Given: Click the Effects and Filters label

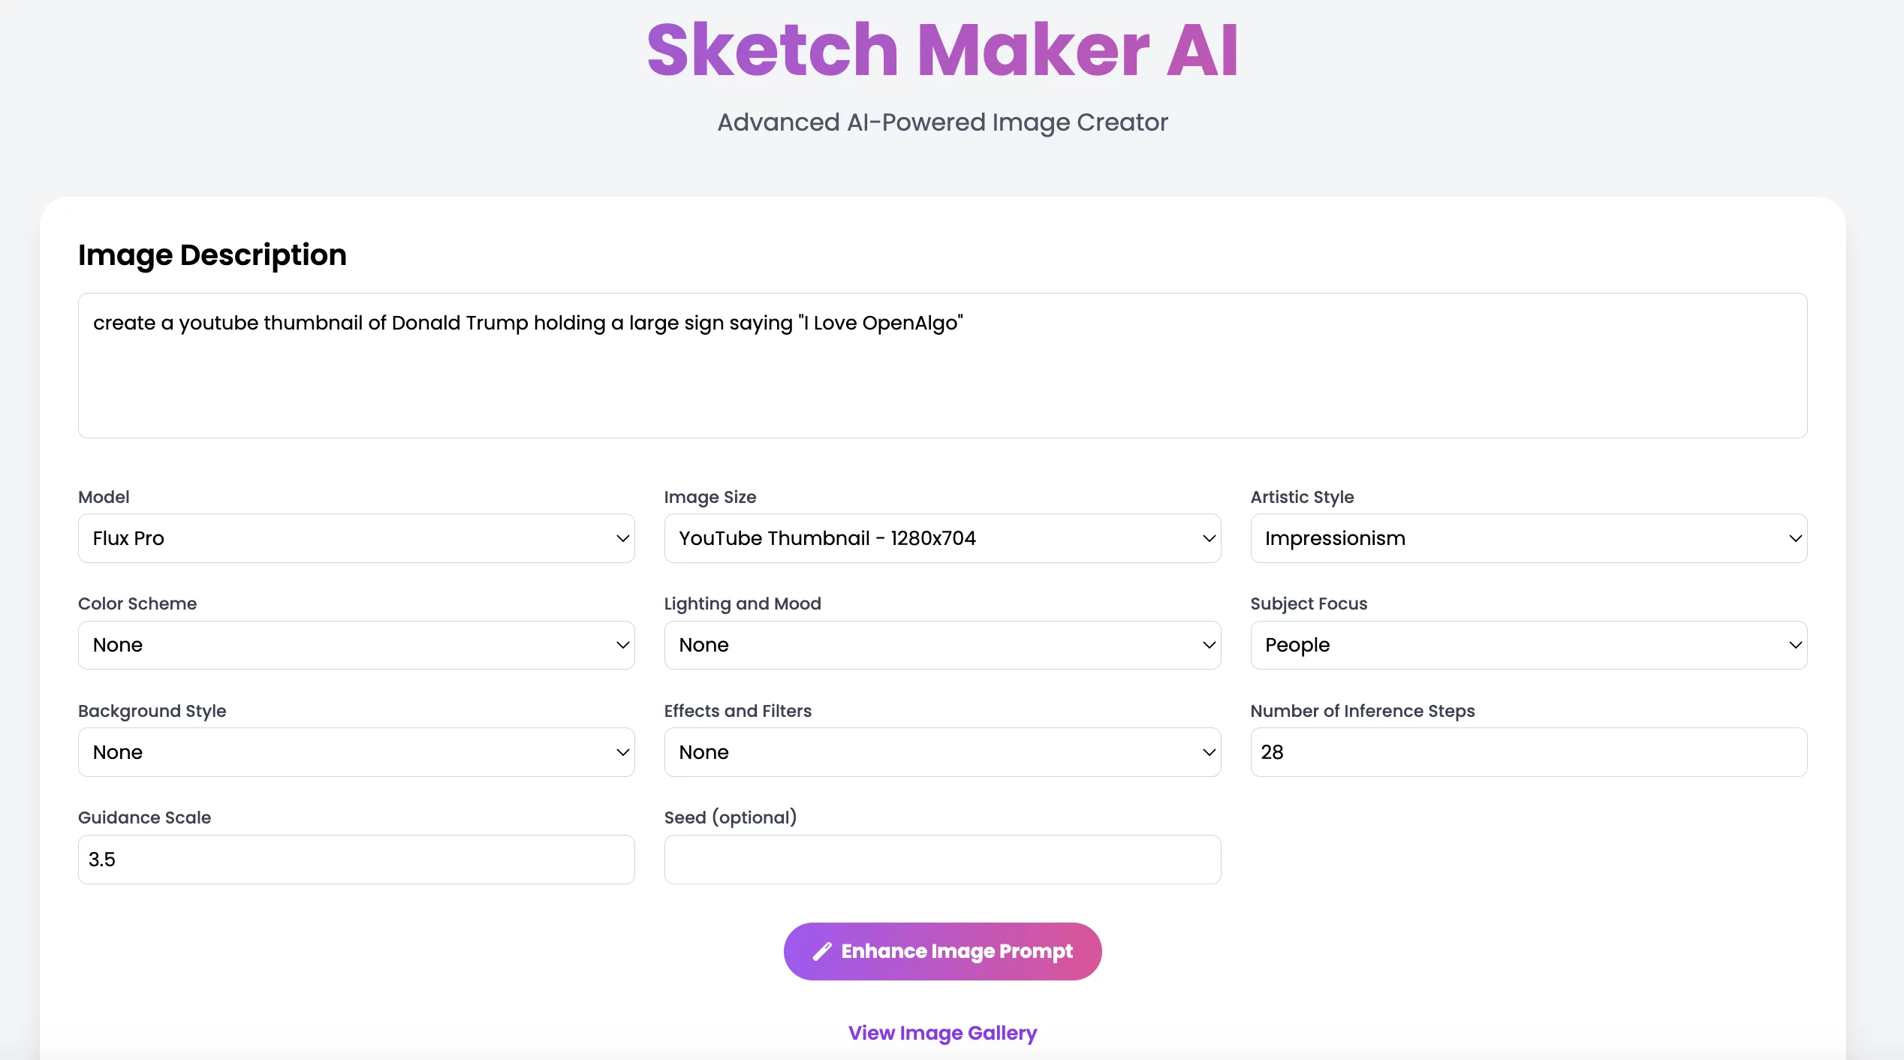Looking at the screenshot, I should pyautogui.click(x=738, y=711).
